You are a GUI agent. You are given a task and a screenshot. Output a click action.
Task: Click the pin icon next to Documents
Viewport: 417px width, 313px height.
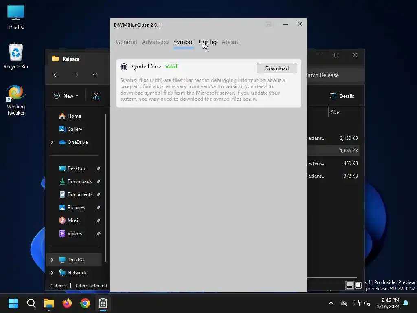click(x=99, y=194)
